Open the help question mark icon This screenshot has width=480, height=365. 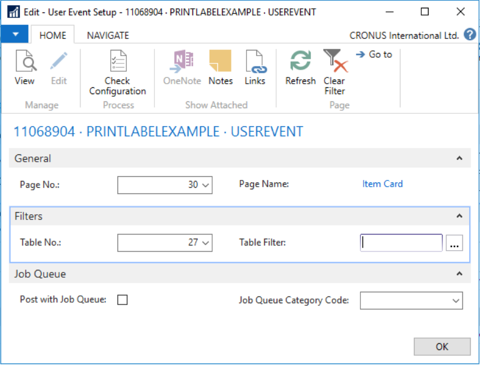(x=470, y=34)
